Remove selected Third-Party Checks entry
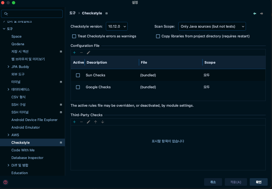 [x=81, y=122]
